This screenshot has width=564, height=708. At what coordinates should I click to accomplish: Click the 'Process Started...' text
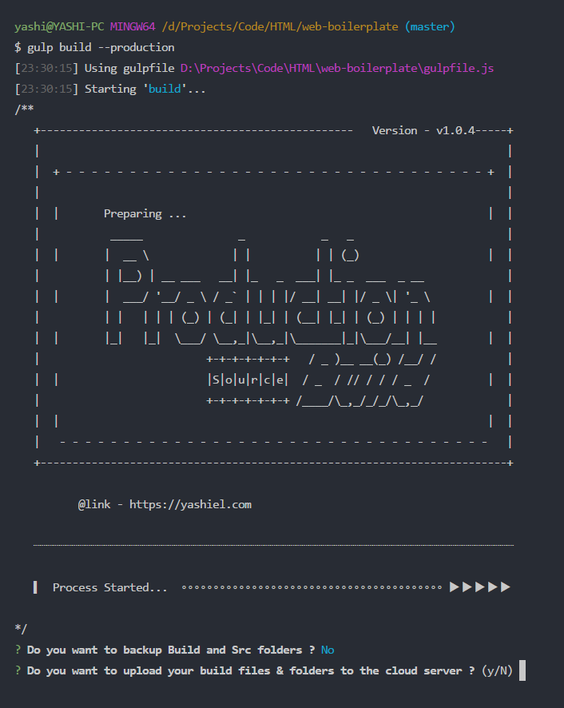[109, 587]
